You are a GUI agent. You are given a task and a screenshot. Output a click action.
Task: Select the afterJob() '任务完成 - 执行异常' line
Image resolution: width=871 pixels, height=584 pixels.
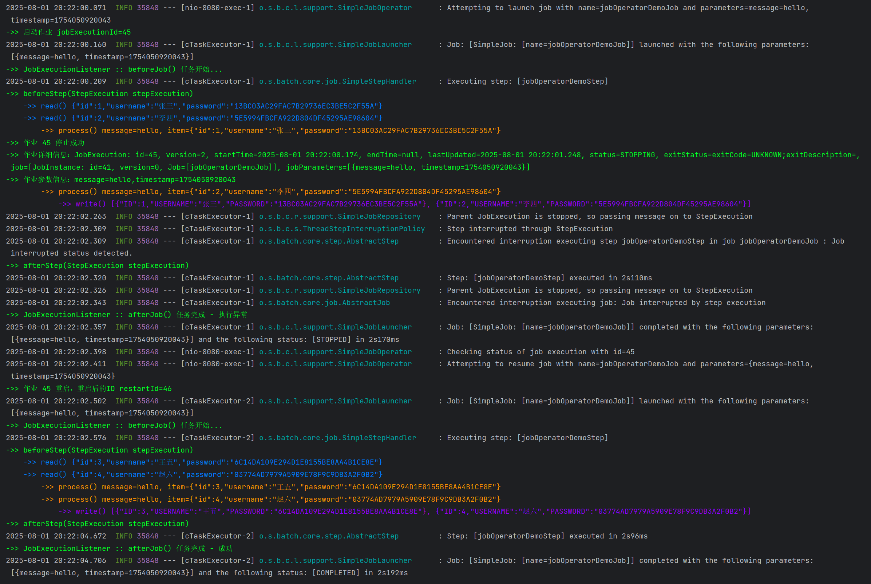pos(127,315)
